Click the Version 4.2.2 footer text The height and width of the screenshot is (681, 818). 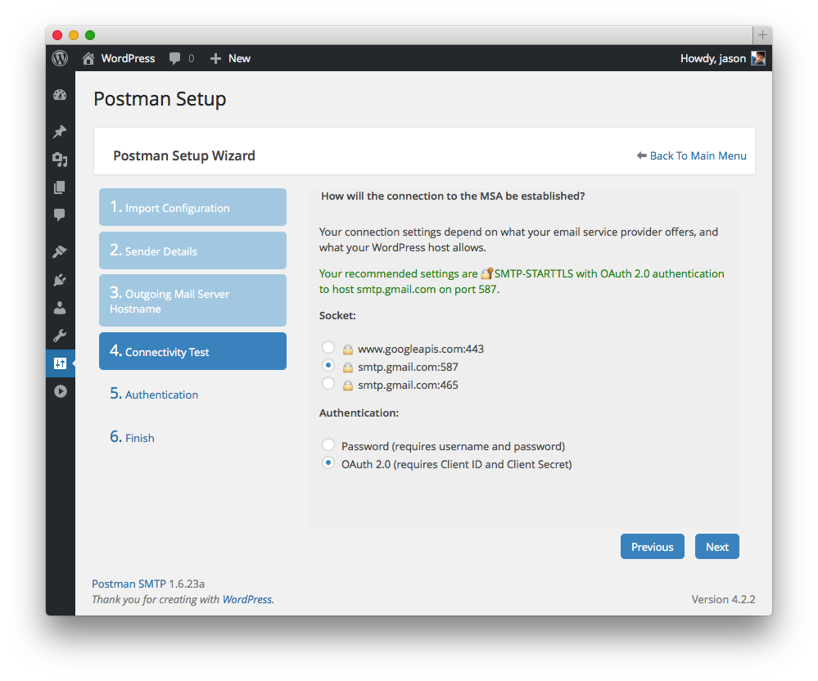click(x=723, y=599)
